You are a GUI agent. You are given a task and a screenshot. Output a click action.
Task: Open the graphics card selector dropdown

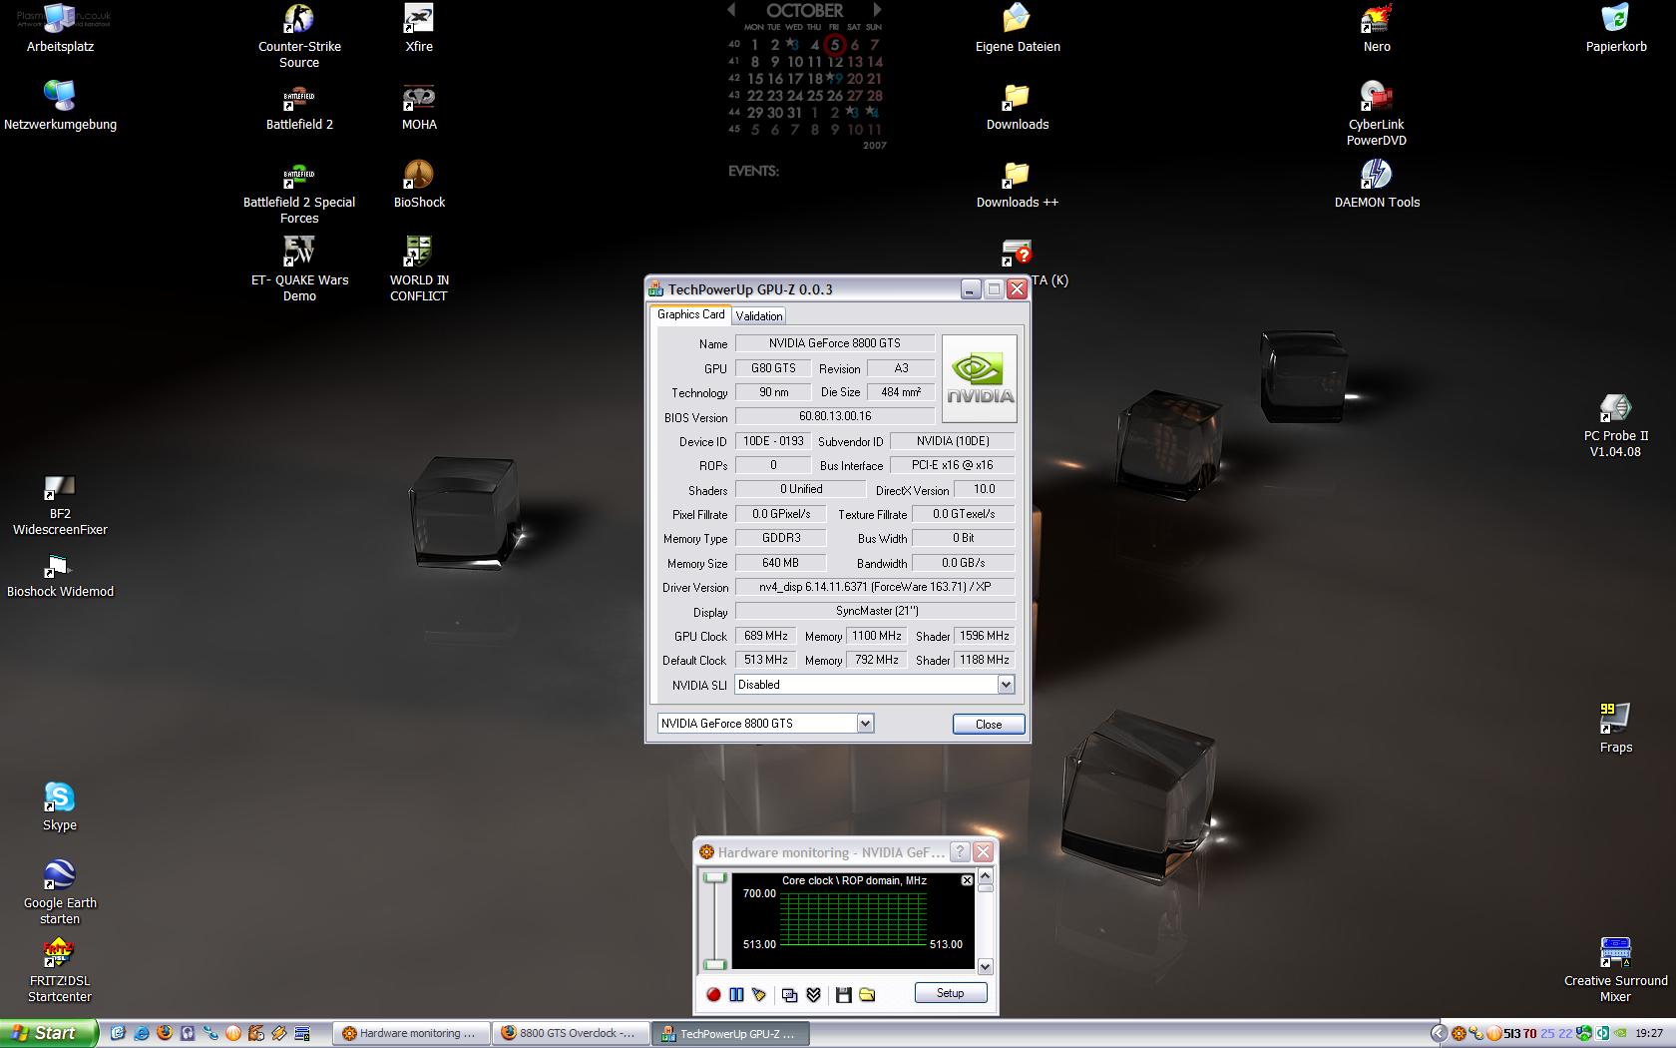865,724
